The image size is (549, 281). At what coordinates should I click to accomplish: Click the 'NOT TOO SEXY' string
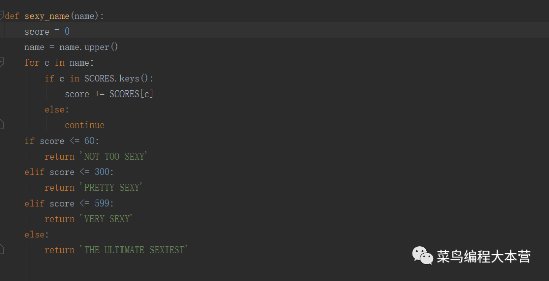113,157
